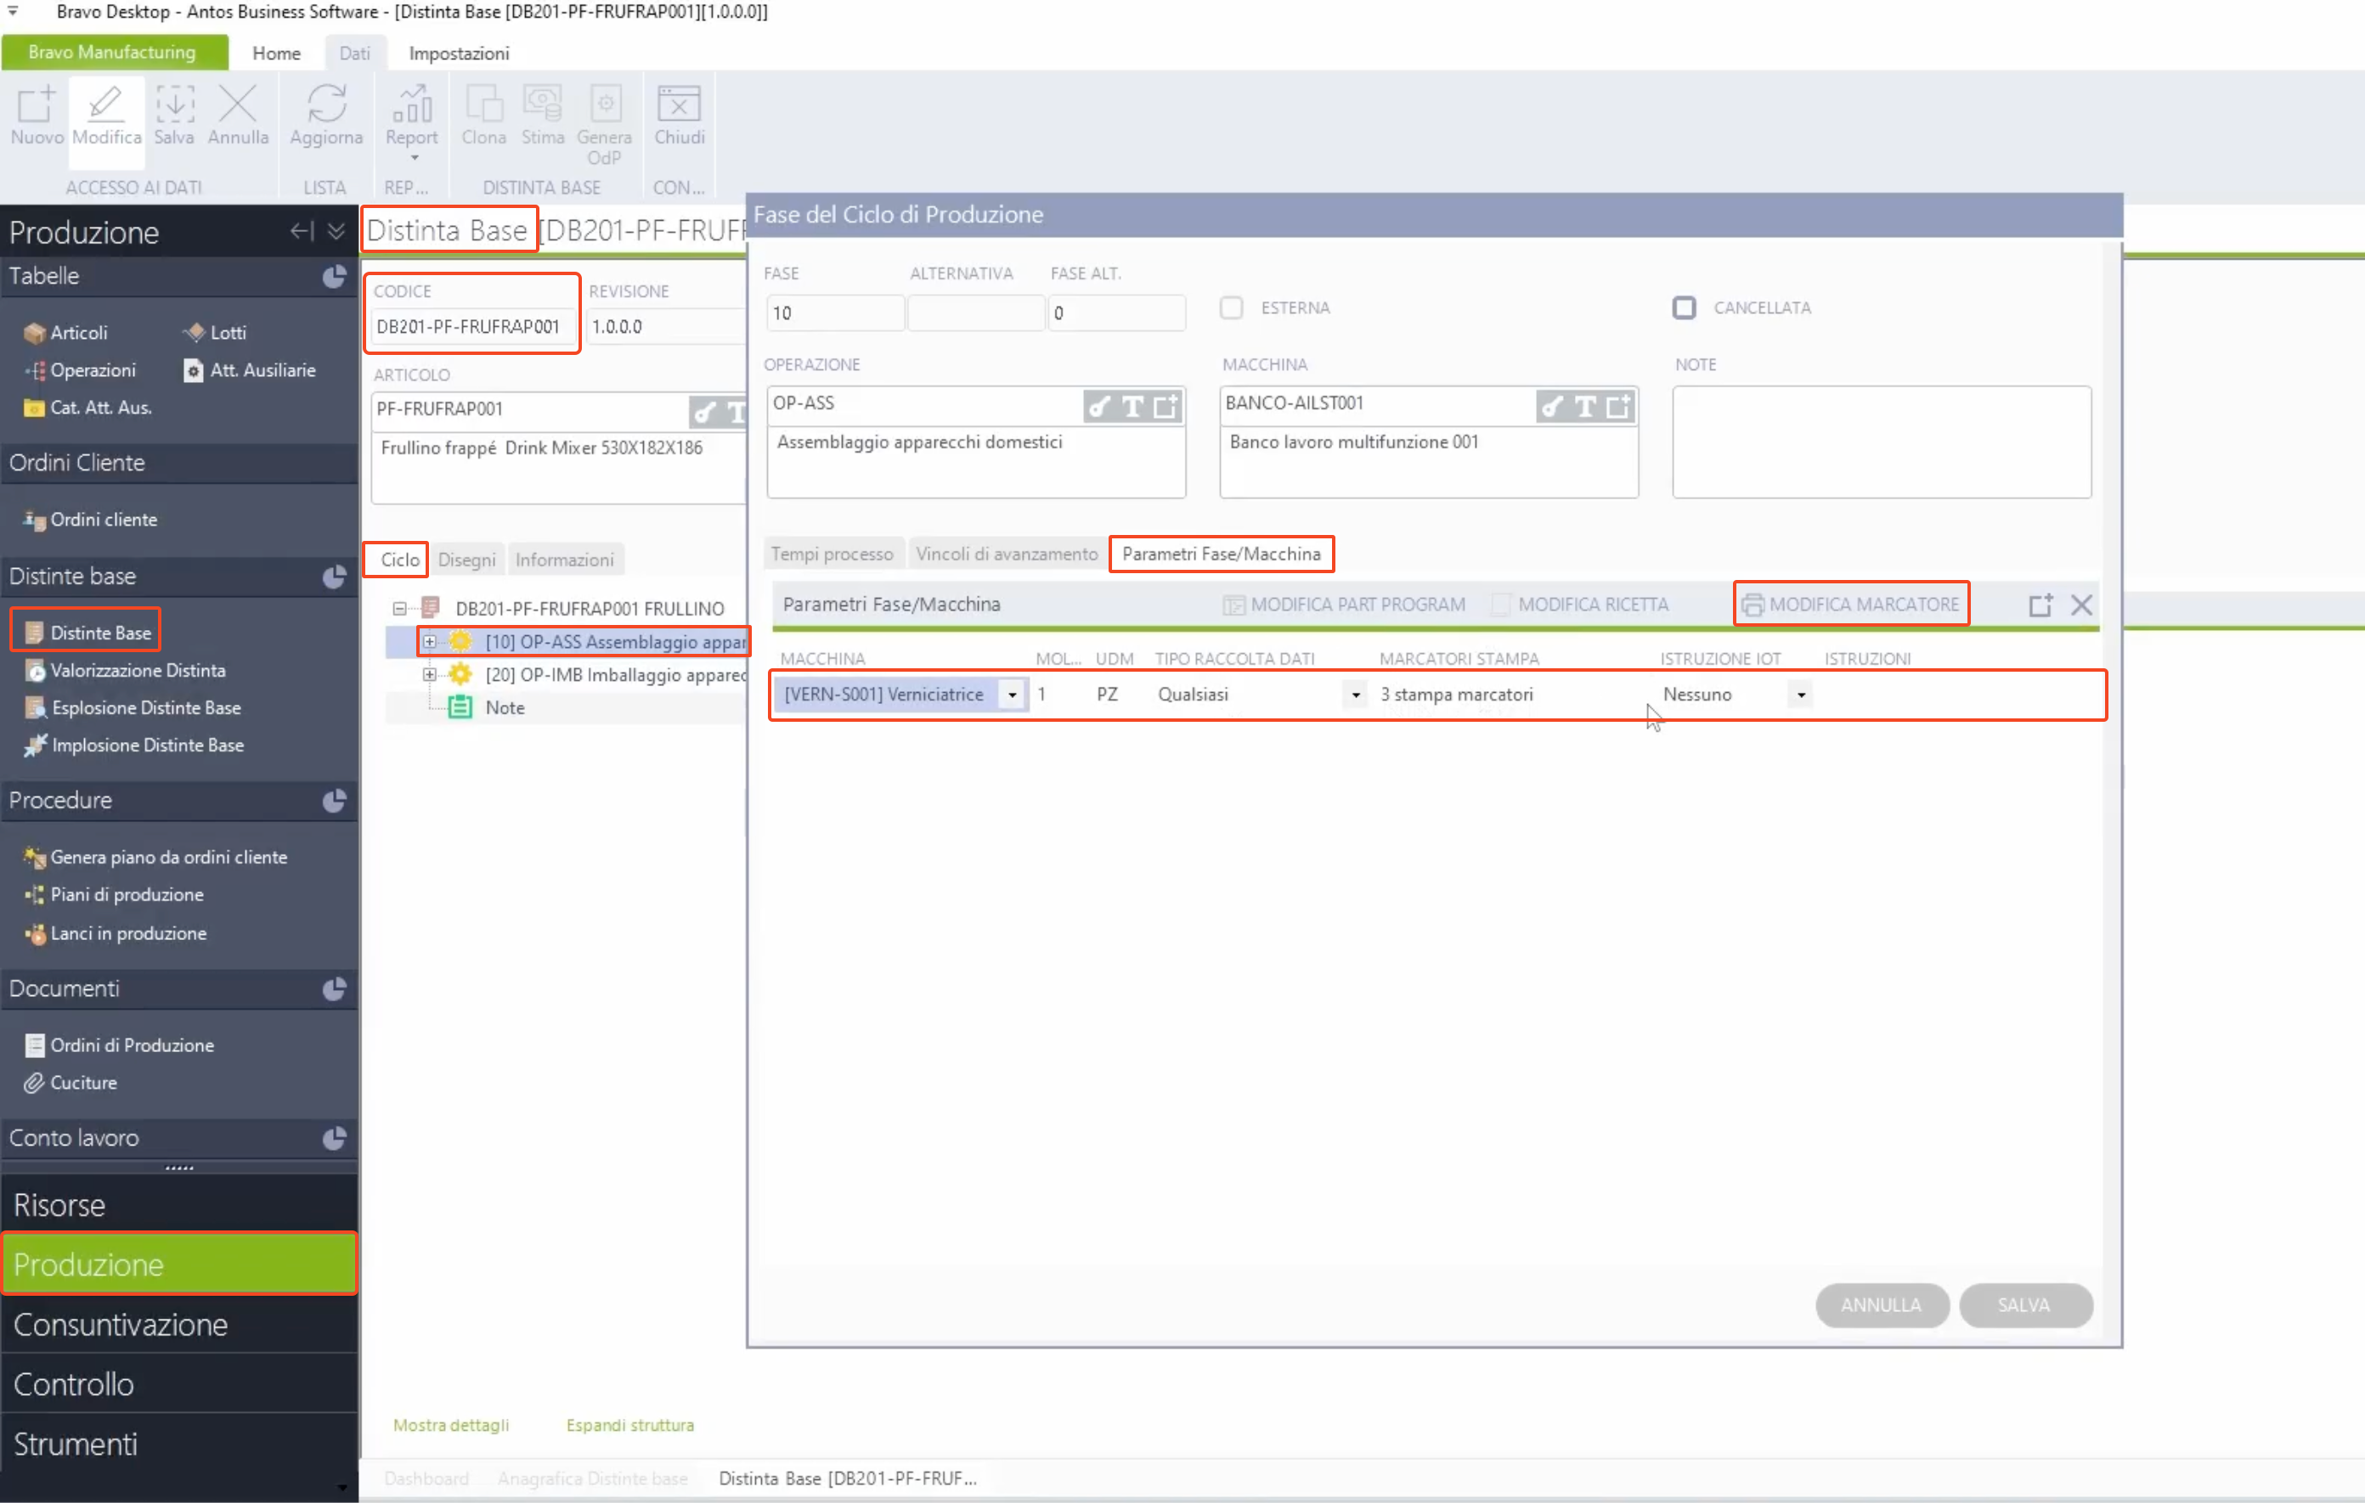Click the SALVA button in dialog
This screenshot has width=2365, height=1503.
pos(2024,1306)
